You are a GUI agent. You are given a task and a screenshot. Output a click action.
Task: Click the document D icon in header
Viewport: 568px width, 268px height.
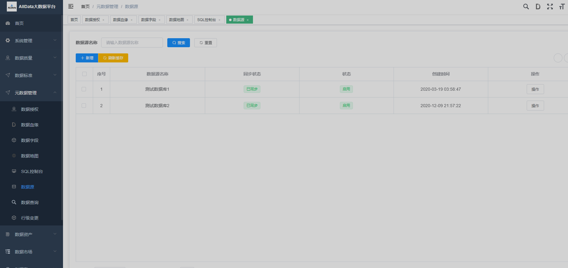[538, 7]
